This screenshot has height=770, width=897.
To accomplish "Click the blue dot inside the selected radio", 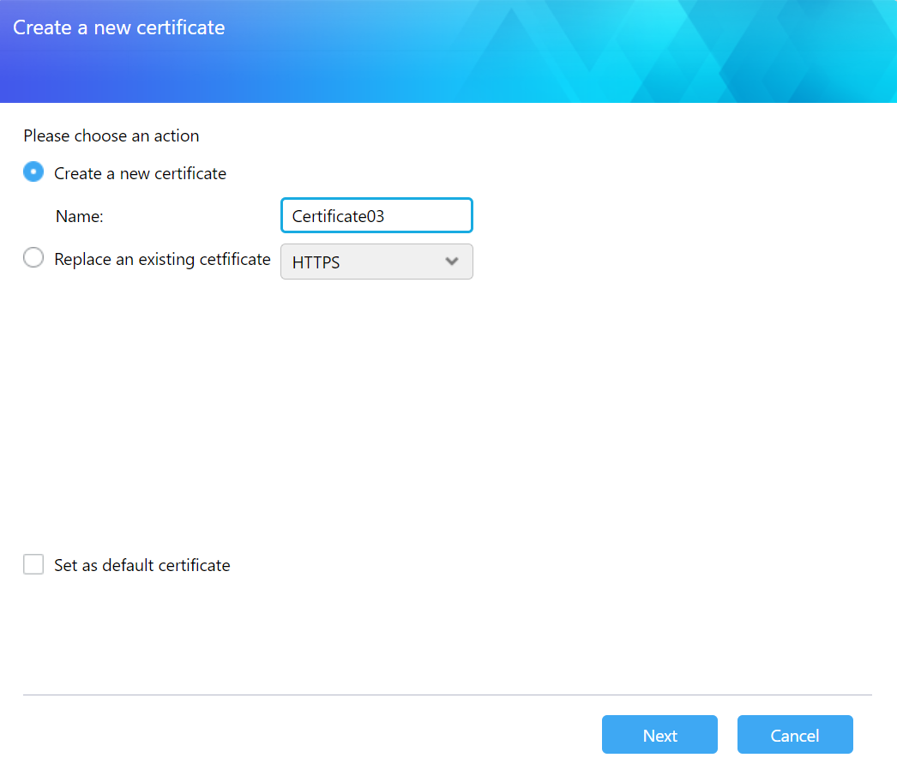I will tap(33, 171).
